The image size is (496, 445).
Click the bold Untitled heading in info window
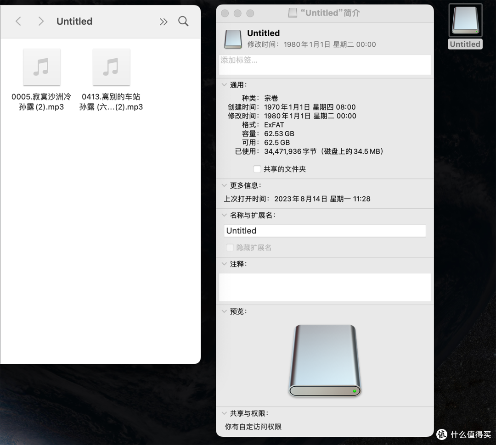(263, 33)
